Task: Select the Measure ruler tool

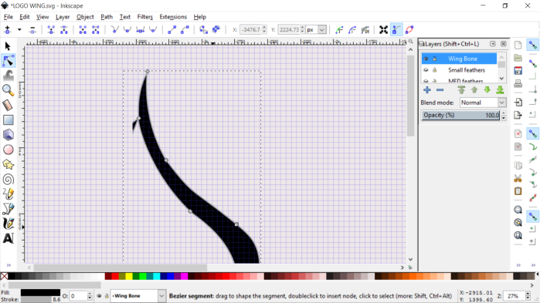Action: [8, 105]
